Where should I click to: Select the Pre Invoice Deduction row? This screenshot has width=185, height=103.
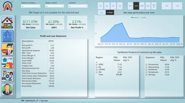coord(38,83)
